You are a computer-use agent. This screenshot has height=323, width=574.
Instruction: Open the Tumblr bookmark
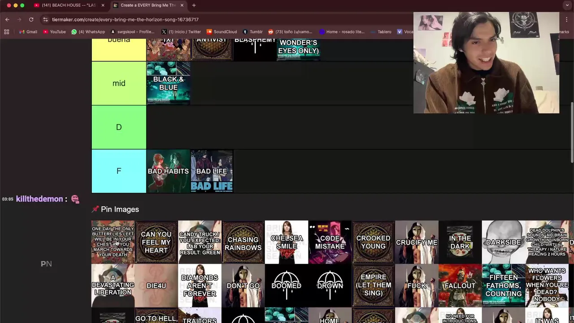tap(252, 32)
